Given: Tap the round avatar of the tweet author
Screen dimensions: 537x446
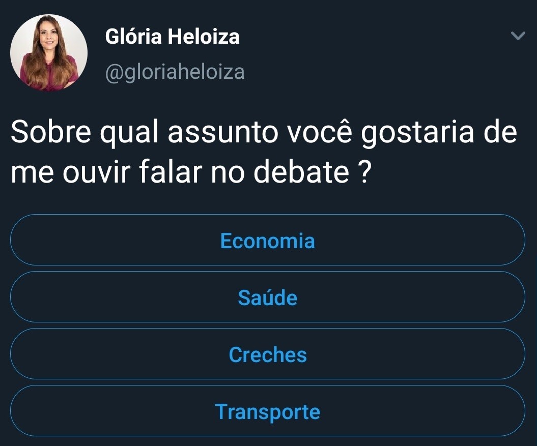Looking at the screenshot, I should tap(49, 53).
